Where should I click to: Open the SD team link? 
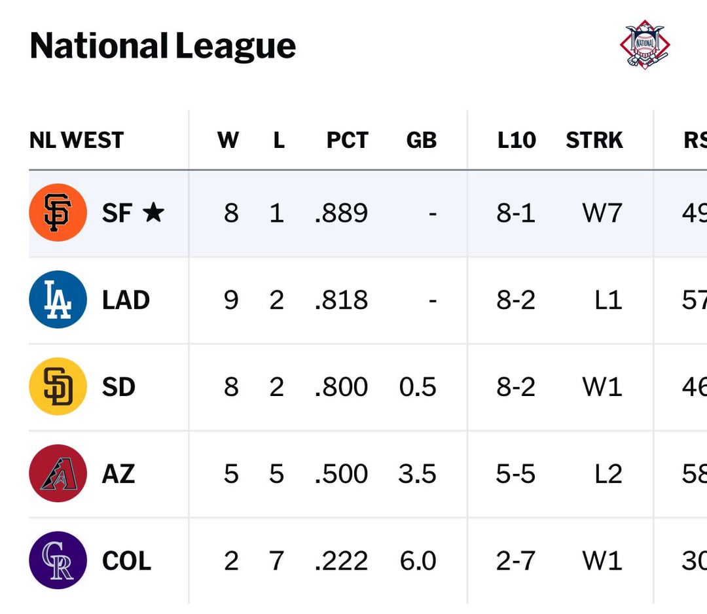pyautogui.click(x=118, y=387)
